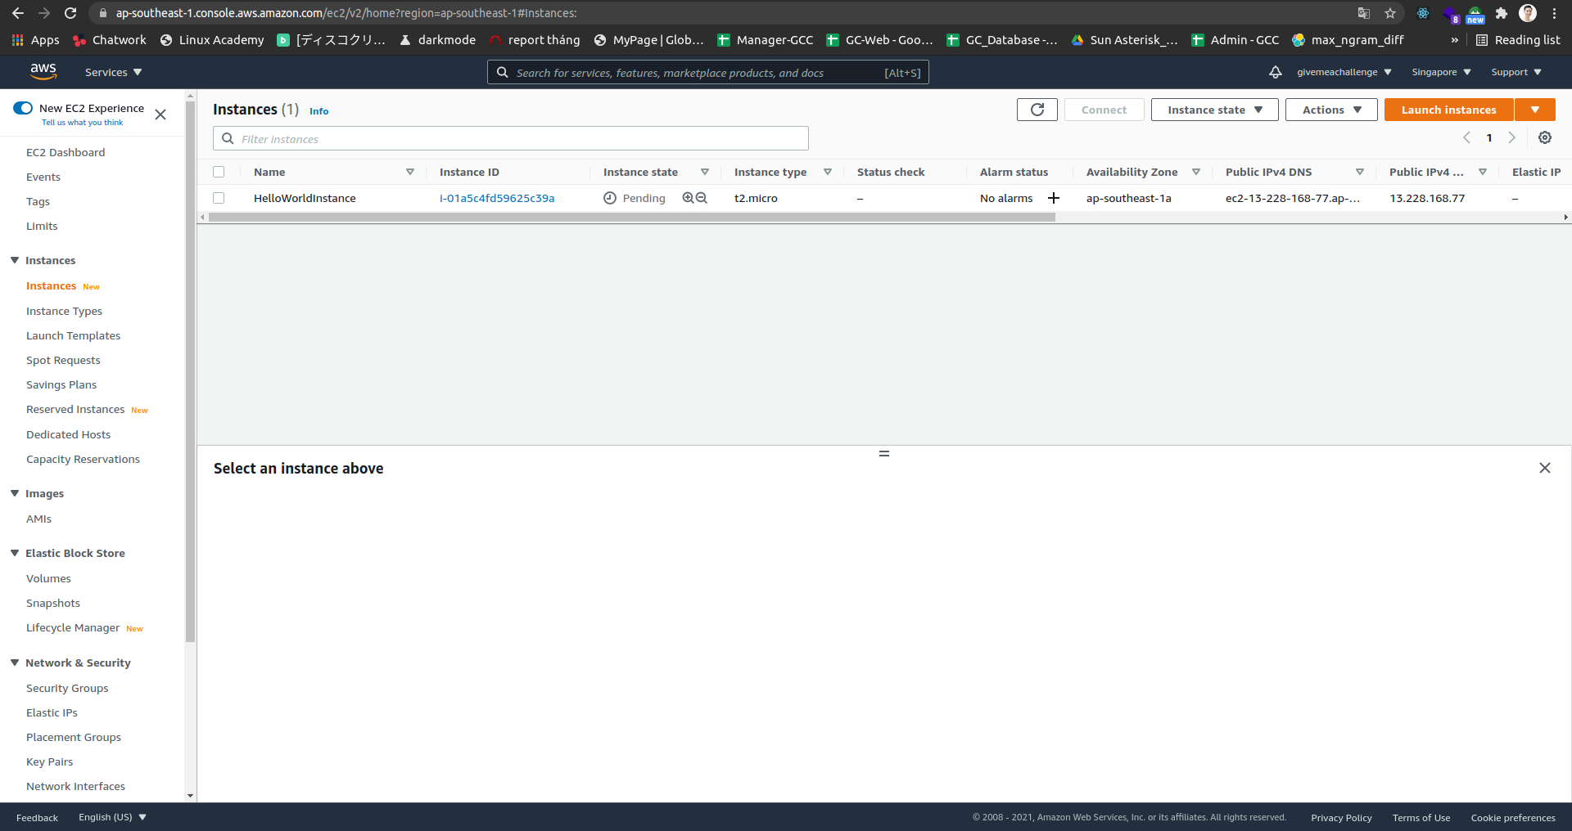This screenshot has width=1572, height=831.
Task: Collapse the Network & Security section
Action: [x=14, y=663]
